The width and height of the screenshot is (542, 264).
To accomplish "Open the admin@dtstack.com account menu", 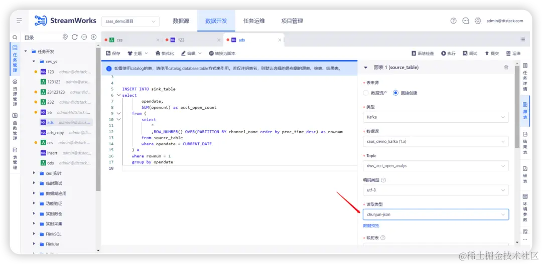I will pyautogui.click(x=505, y=21).
